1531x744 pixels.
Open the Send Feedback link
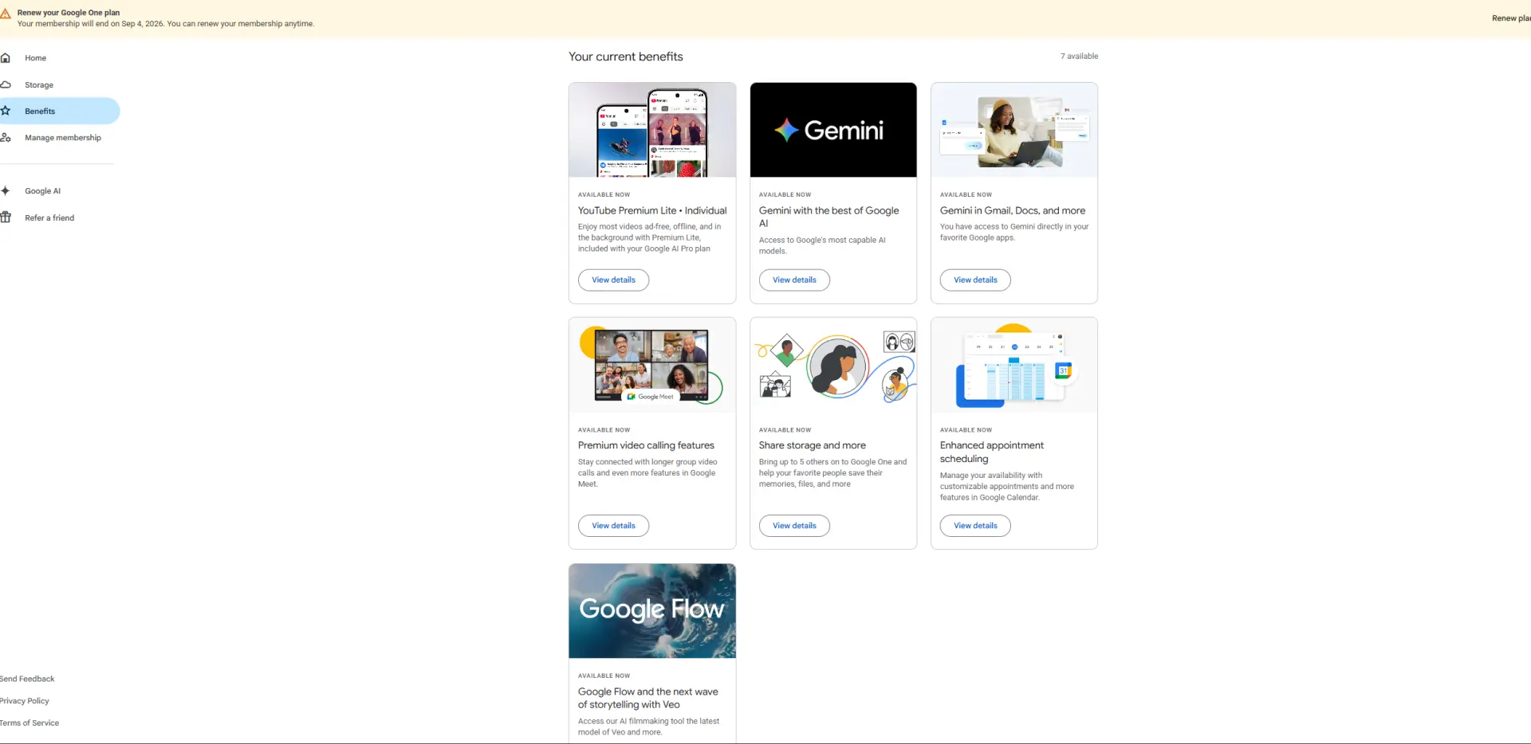pos(27,679)
